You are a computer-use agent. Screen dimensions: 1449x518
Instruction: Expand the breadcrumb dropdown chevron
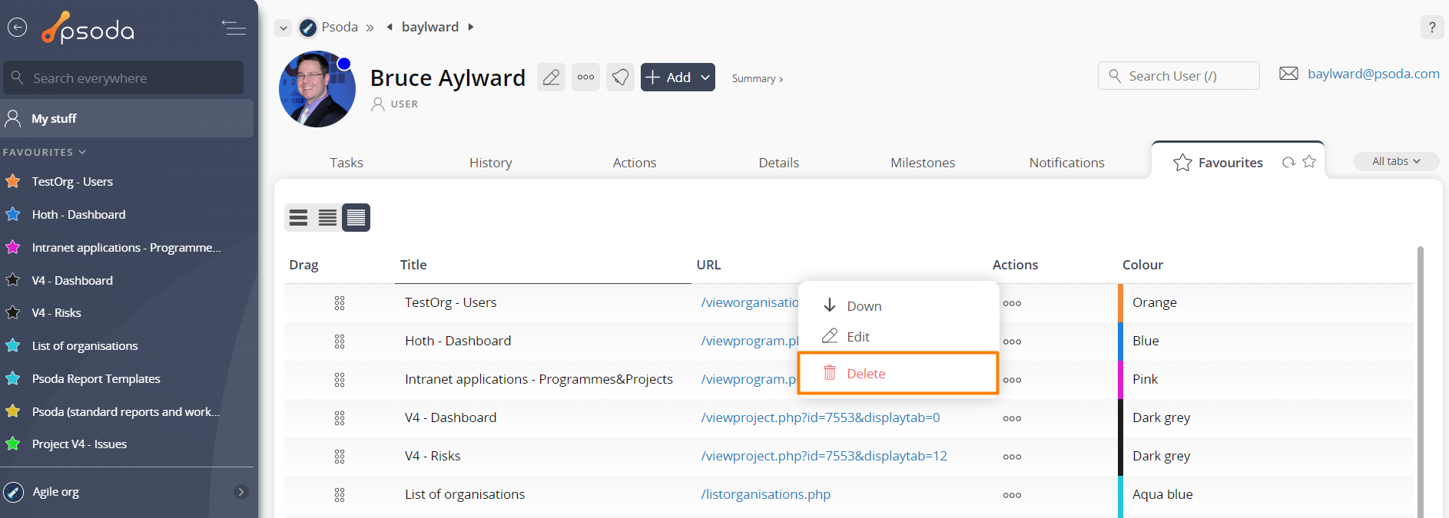(x=283, y=28)
